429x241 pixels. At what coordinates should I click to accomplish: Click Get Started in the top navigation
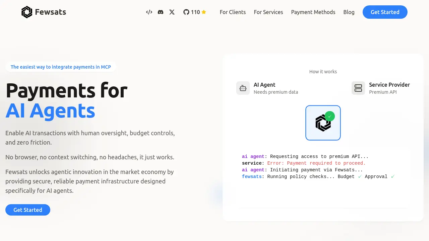coord(385,12)
